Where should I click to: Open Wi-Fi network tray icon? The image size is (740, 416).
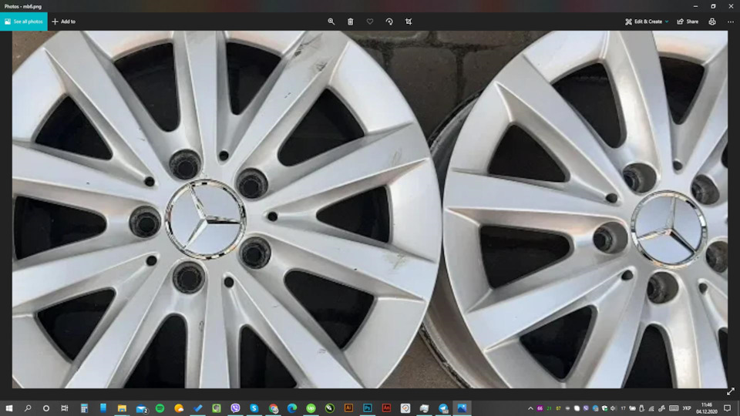652,408
